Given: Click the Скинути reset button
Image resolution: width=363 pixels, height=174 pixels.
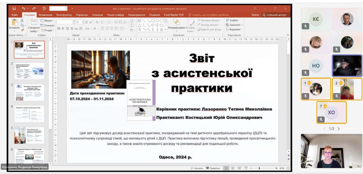Looking at the screenshot, I should 47,25.
